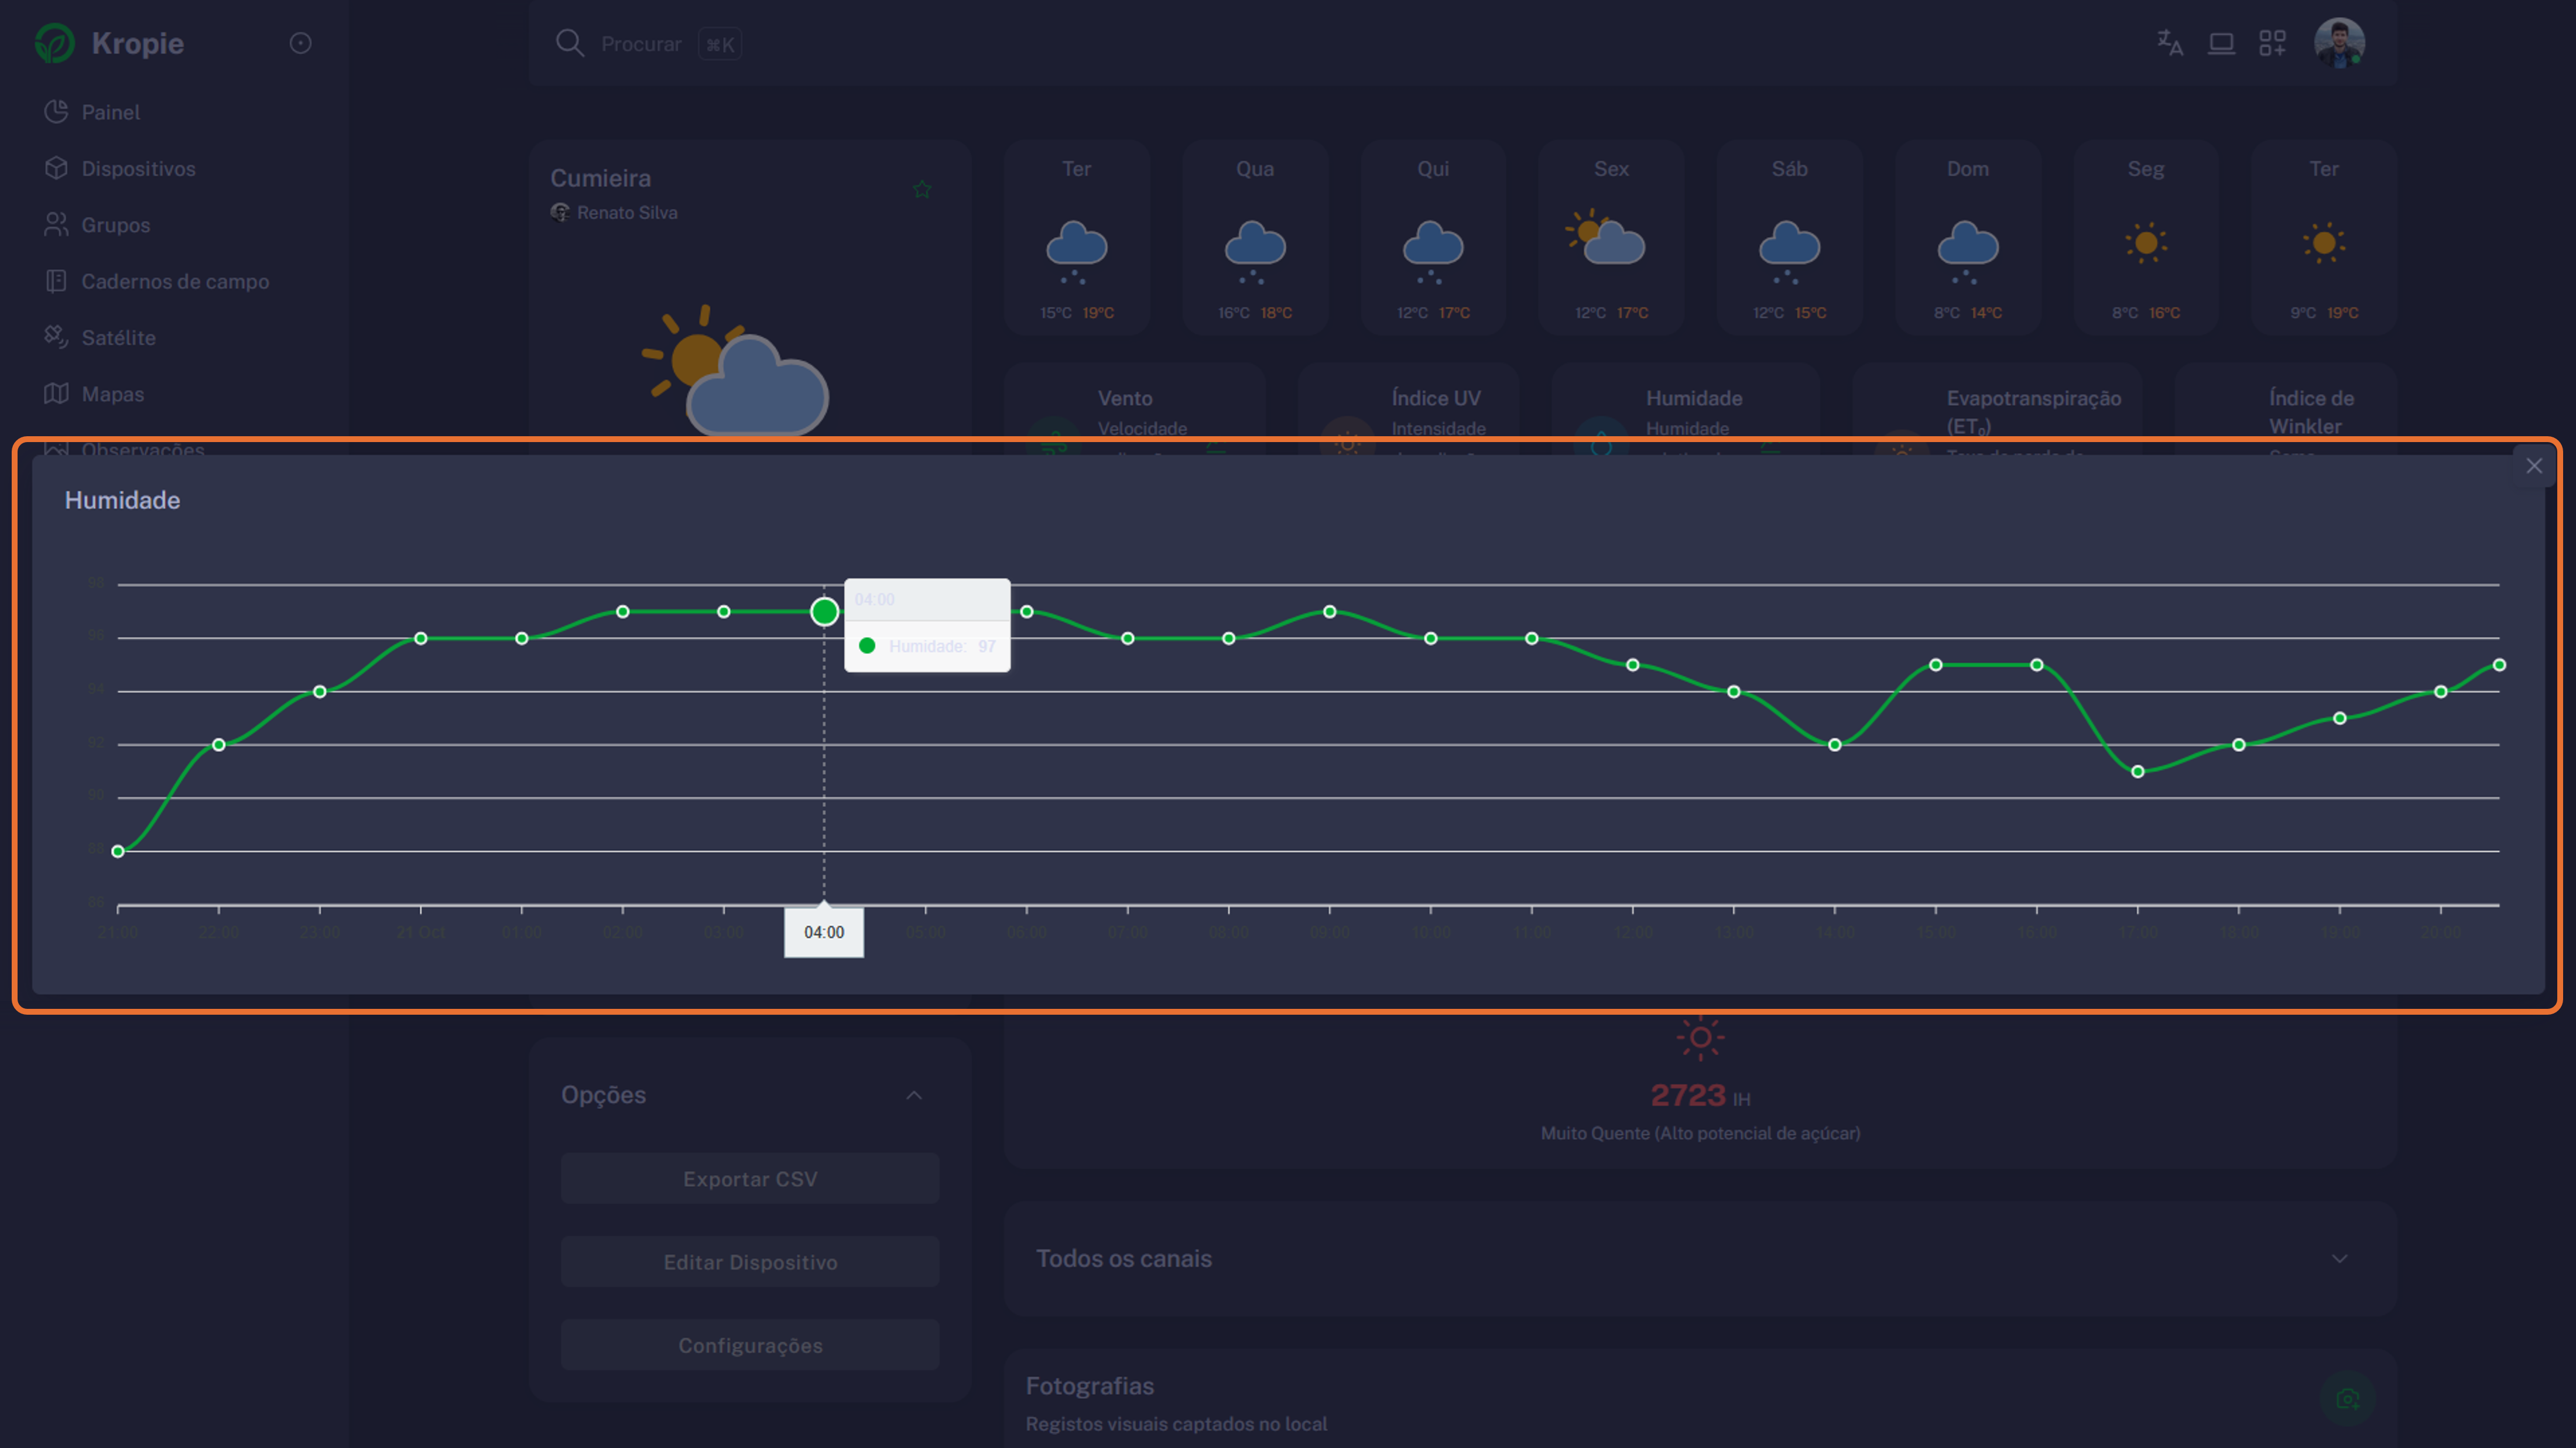
Task: Open the apps grid shortcuts icon
Action: click(2272, 43)
